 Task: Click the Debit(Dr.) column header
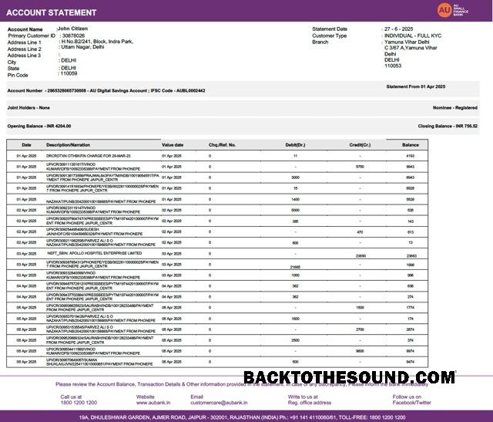pos(295,145)
